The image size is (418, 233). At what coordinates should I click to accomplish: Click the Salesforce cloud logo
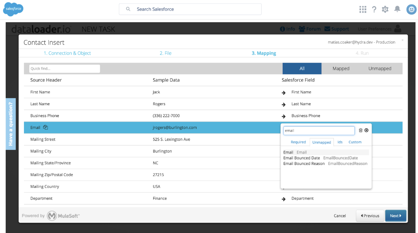pyautogui.click(x=13, y=9)
